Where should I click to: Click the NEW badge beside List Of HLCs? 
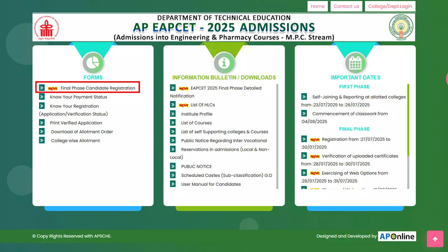tap(184, 105)
